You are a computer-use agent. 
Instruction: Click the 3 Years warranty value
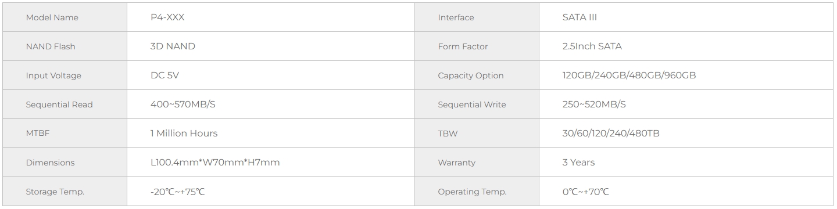coord(578,163)
